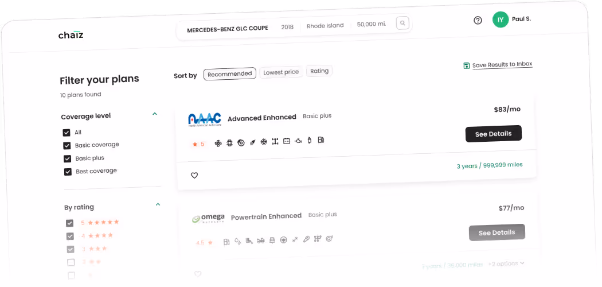The image size is (602, 287).
Task: Uncheck the All coverage level checkbox
Action: (x=67, y=133)
